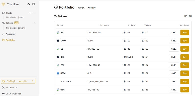Click Buy for SOLZILLA
195x96 pixels.
coord(185,81)
